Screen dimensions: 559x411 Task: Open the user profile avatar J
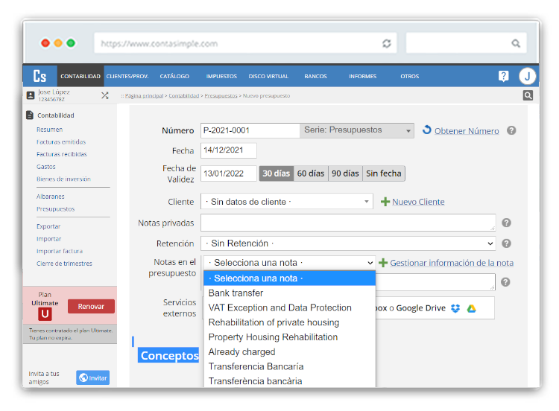[x=527, y=76]
